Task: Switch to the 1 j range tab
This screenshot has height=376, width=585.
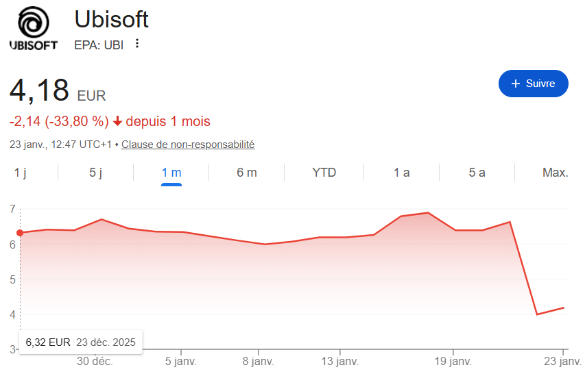Action: point(21,173)
